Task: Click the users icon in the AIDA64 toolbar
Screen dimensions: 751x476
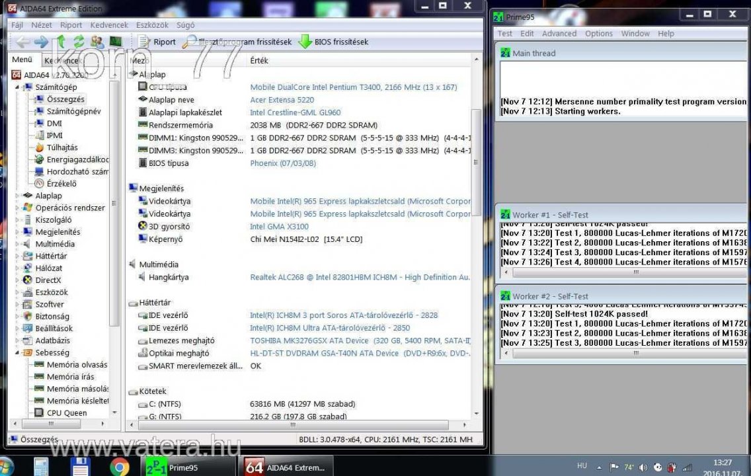Action: [x=97, y=42]
